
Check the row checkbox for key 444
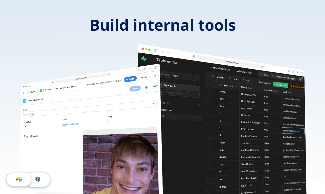pos(209,105)
